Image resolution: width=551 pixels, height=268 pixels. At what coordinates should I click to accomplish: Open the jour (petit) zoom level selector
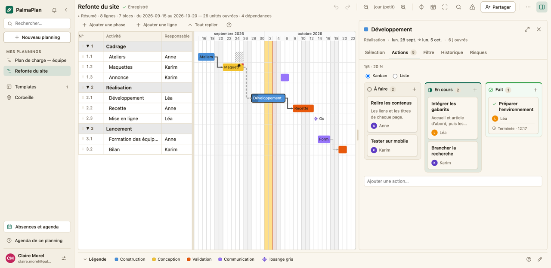tap(384, 7)
